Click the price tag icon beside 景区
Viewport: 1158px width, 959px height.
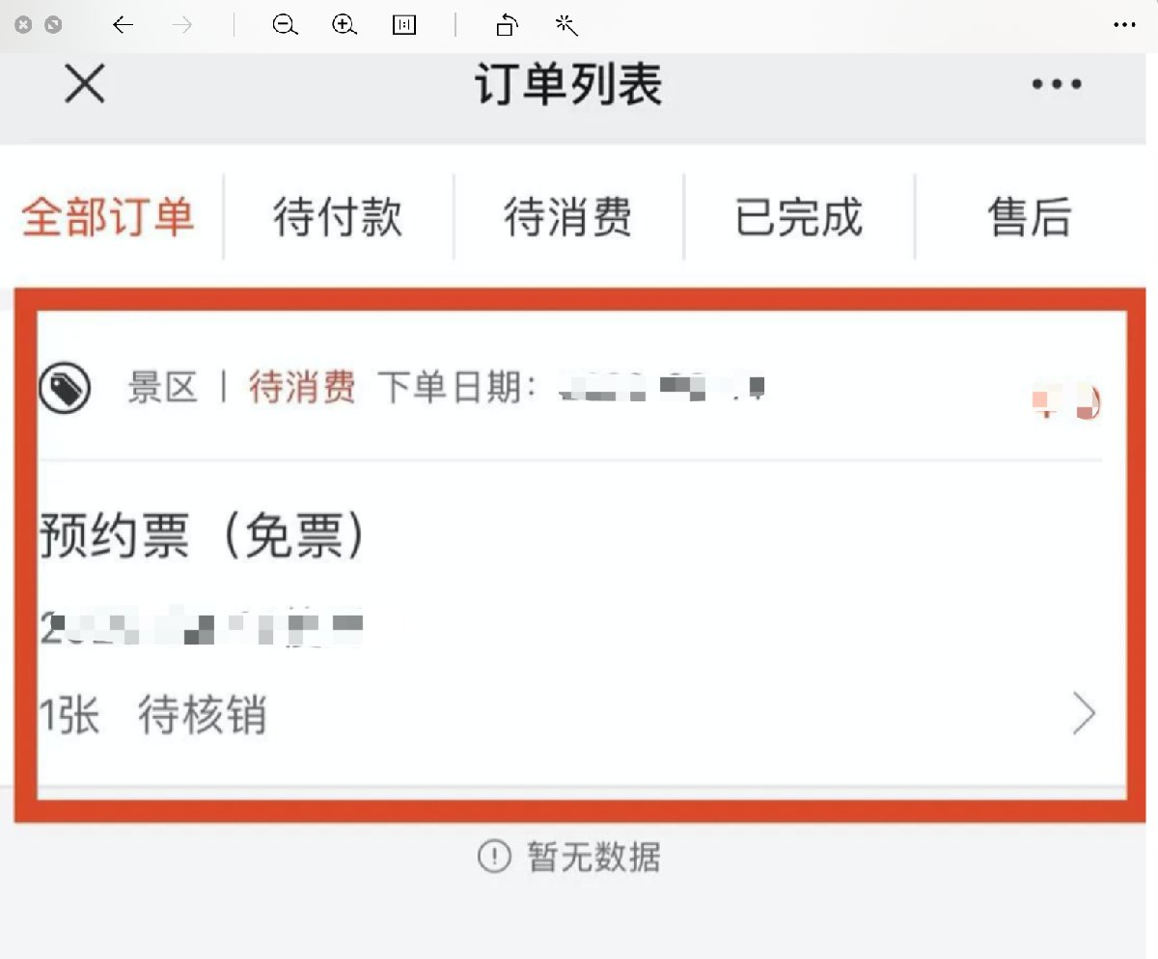click(x=65, y=389)
